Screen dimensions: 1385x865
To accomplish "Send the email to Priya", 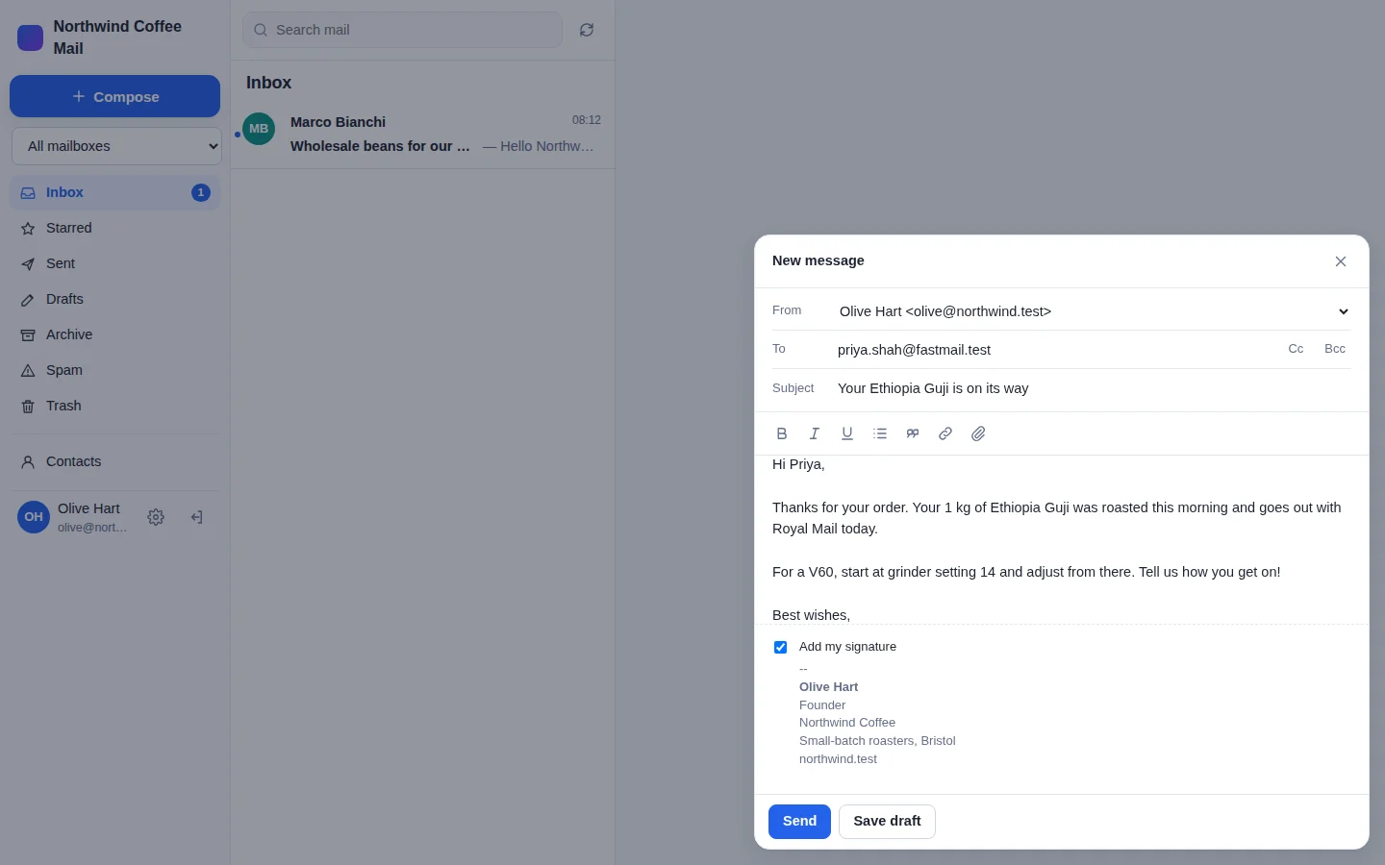I will click(x=799, y=822).
